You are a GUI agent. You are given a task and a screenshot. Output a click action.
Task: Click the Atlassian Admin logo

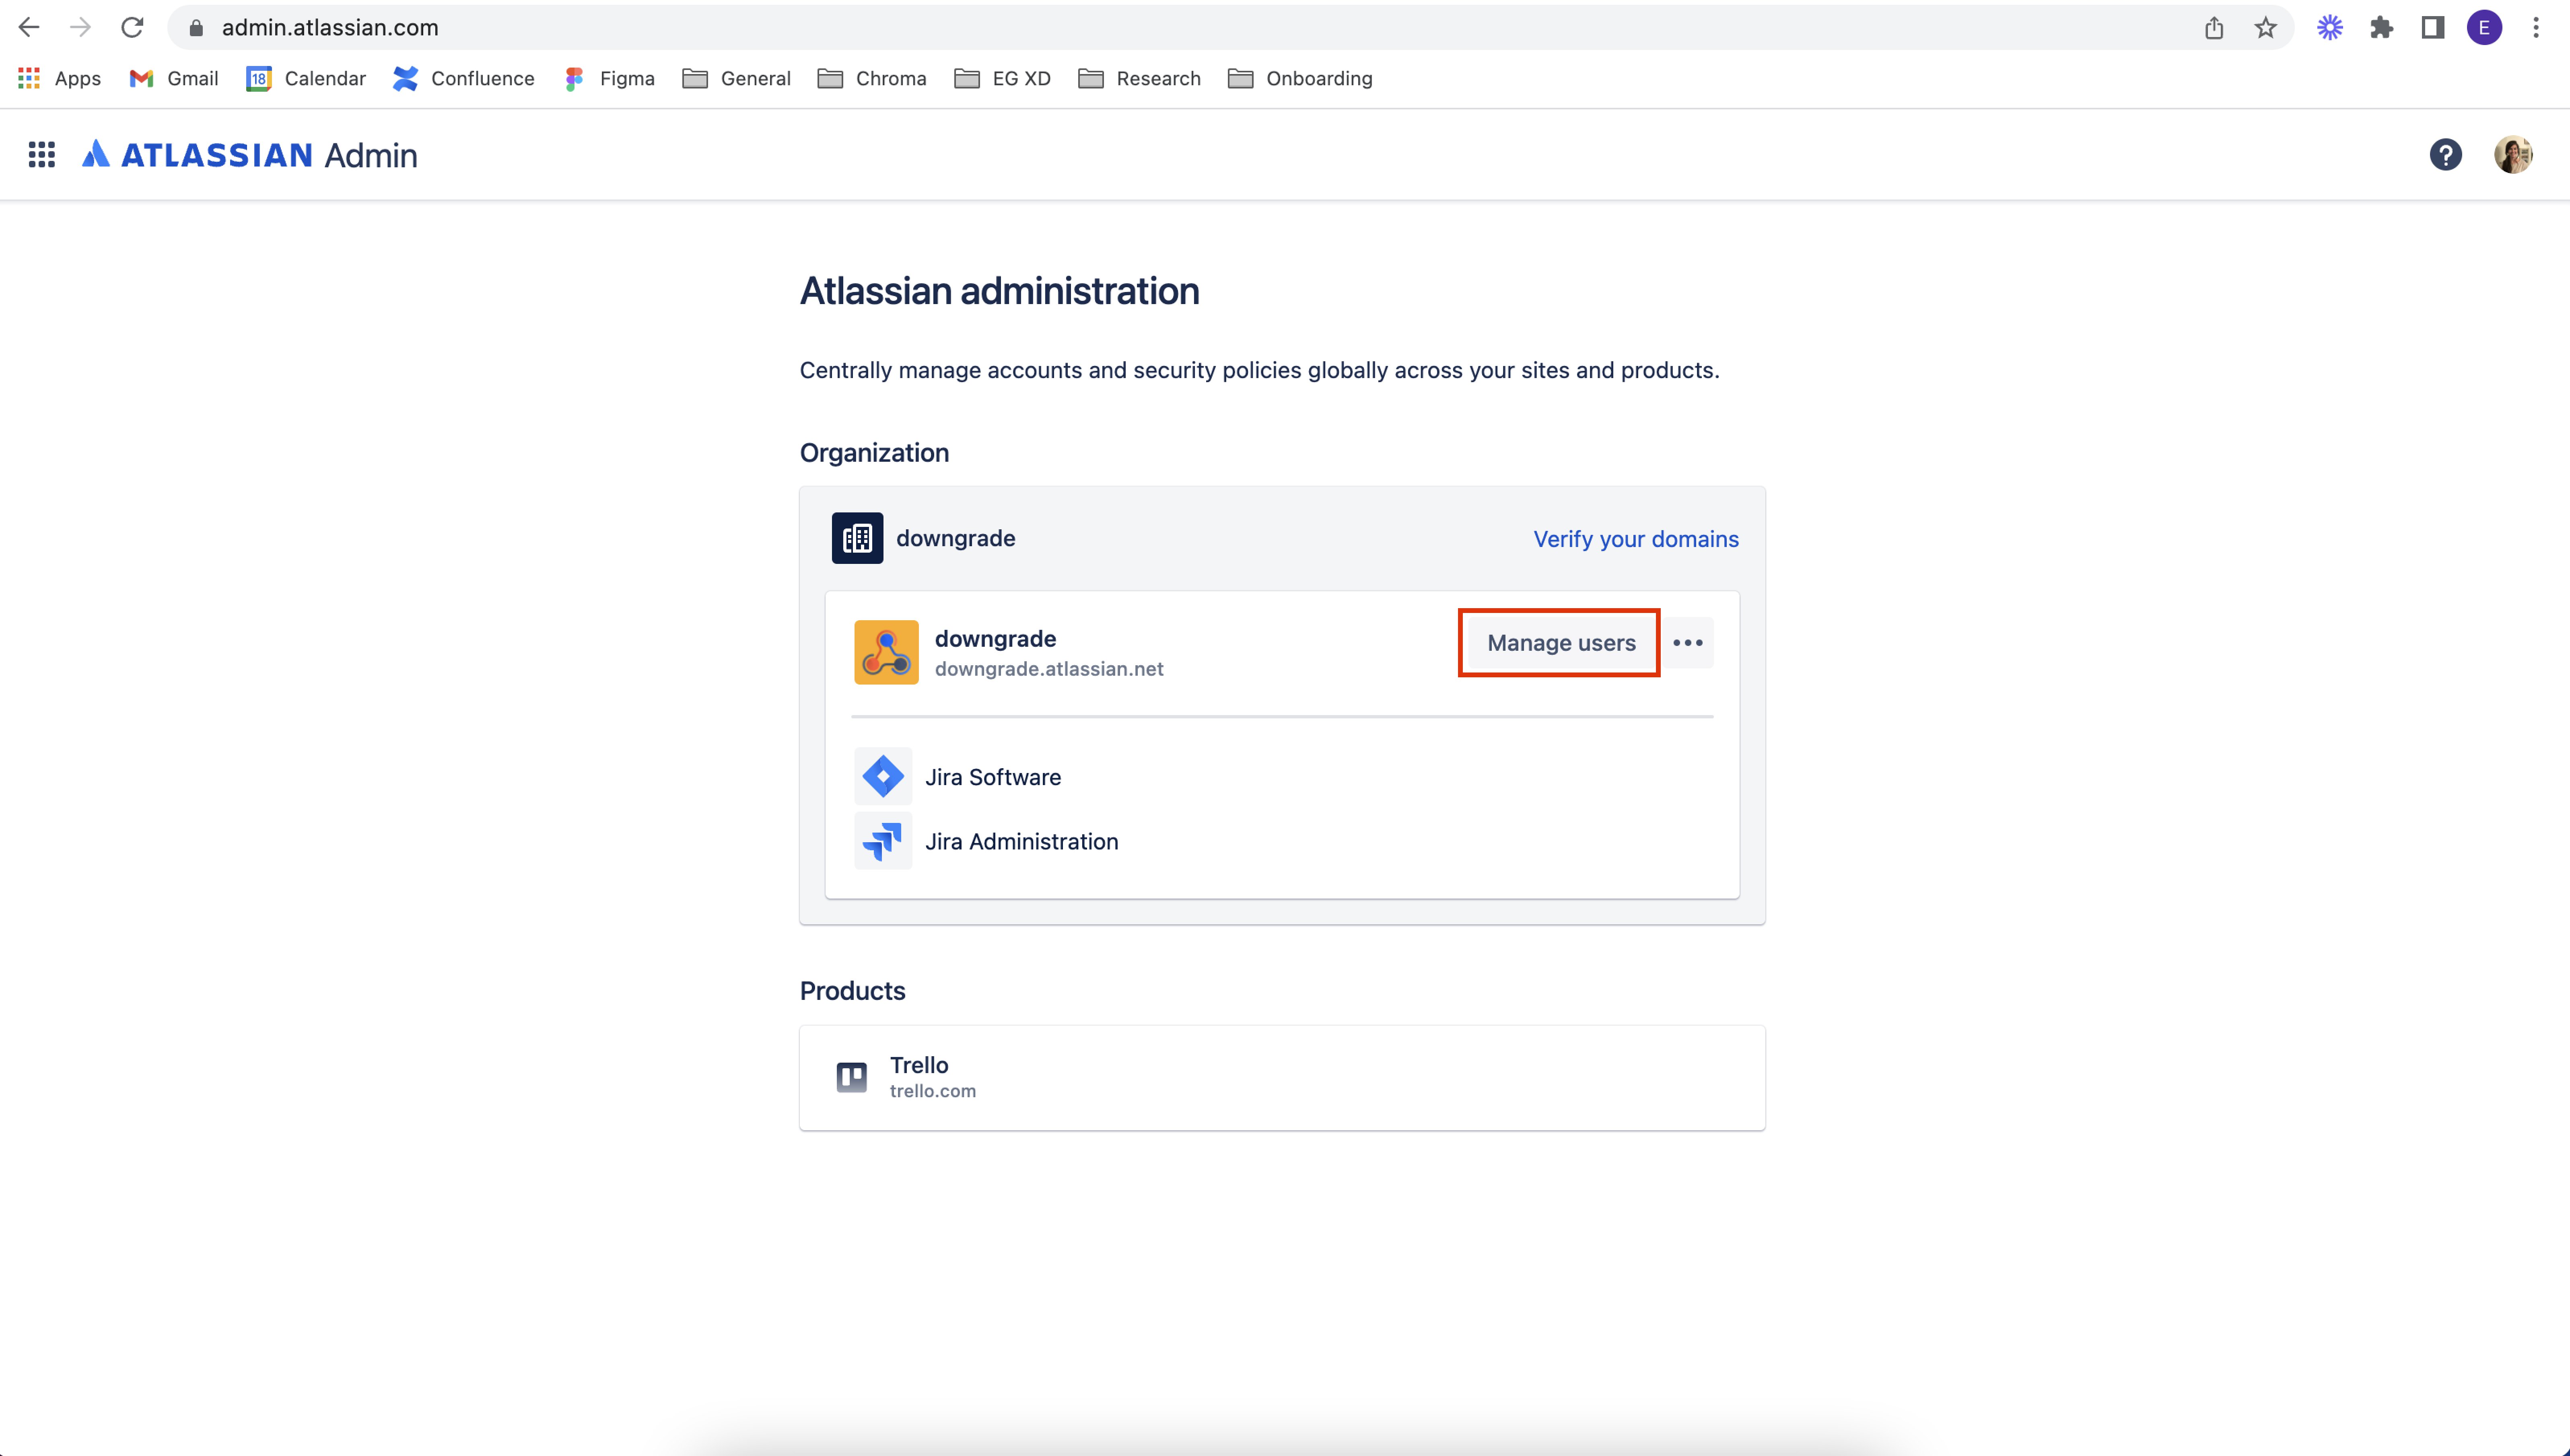click(x=250, y=155)
